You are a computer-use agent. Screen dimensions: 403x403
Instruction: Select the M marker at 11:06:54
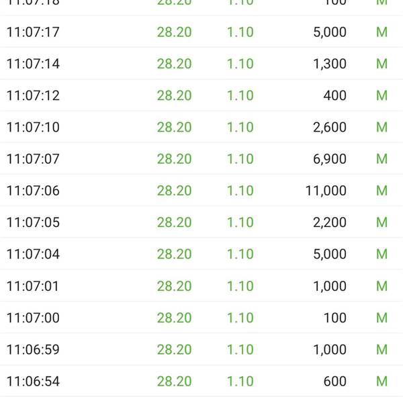[382, 382]
